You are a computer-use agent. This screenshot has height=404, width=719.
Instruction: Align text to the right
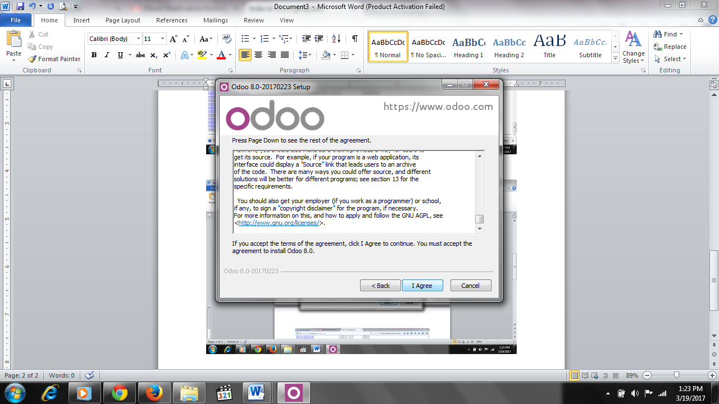point(272,55)
